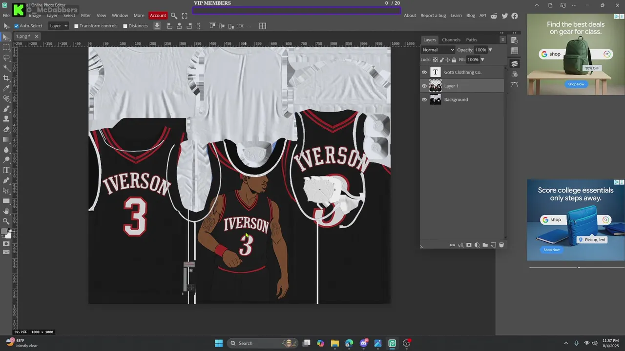Viewport: 625px width, 351px height.
Task: Activate the Magic Wand tool
Action: [x=6, y=68]
